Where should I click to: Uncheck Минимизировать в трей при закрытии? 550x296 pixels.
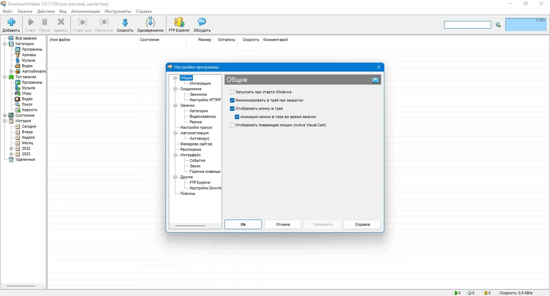tap(232, 100)
